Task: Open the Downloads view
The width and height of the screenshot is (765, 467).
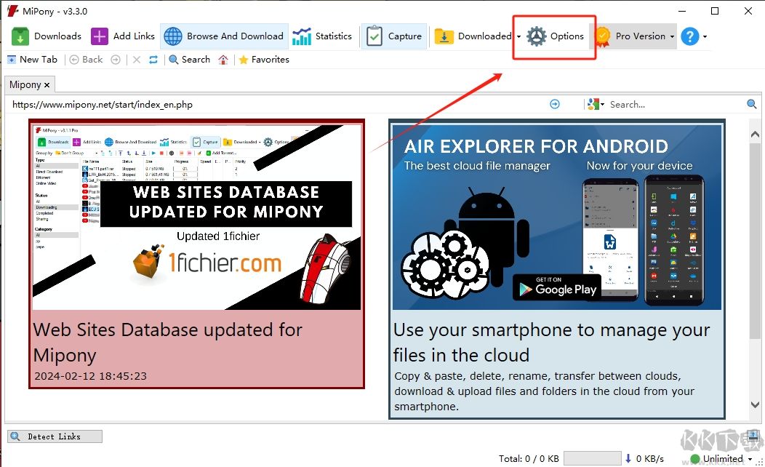Action: click(x=47, y=36)
